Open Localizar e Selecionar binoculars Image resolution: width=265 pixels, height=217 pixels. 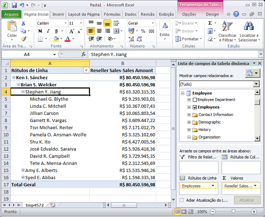(249, 31)
